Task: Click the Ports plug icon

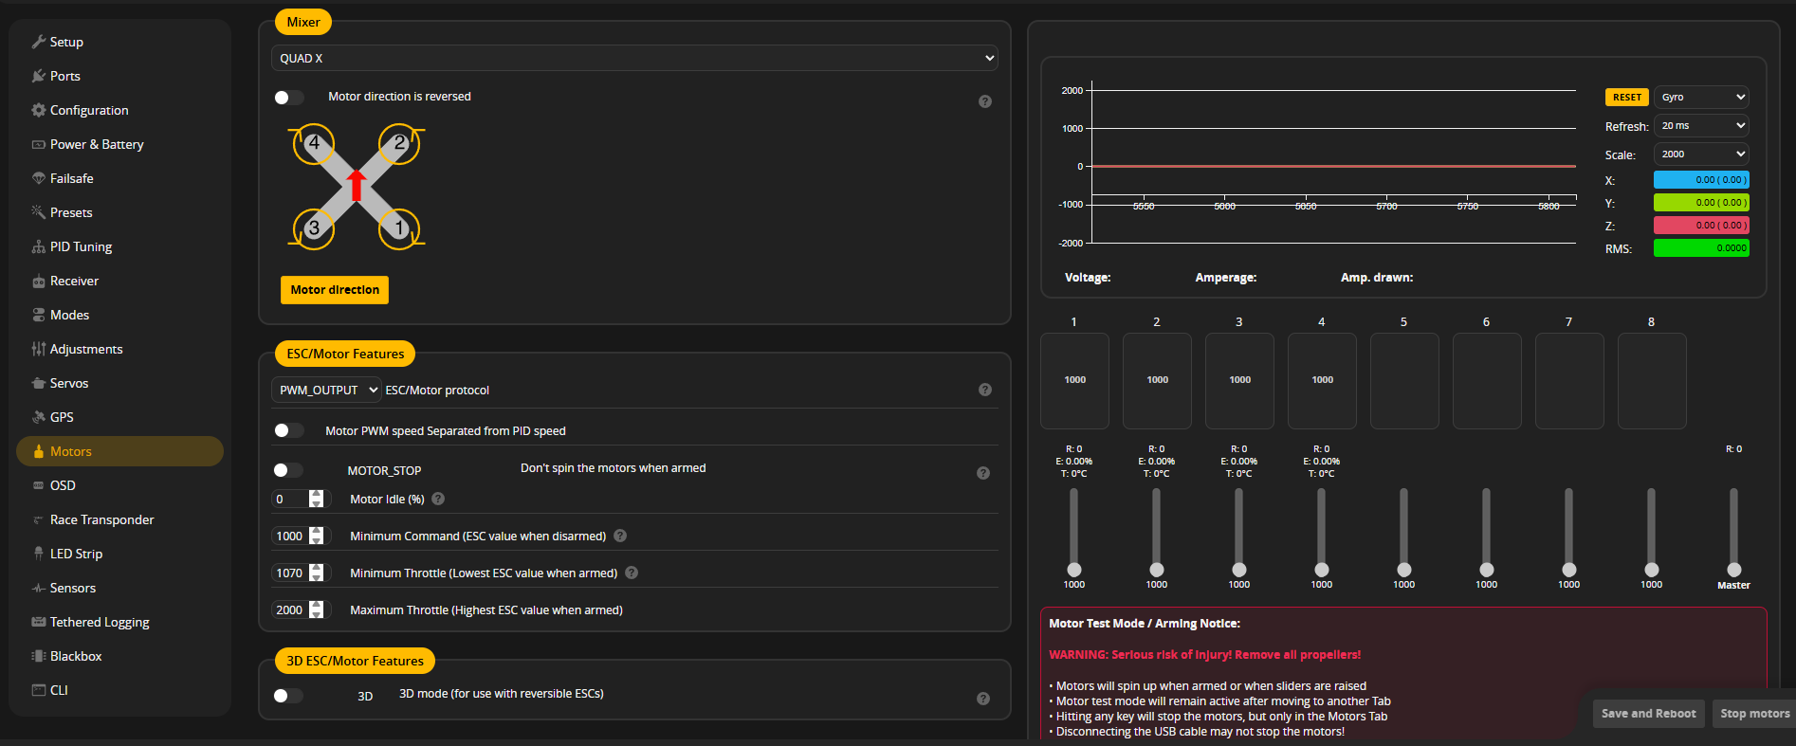Action: tap(38, 76)
